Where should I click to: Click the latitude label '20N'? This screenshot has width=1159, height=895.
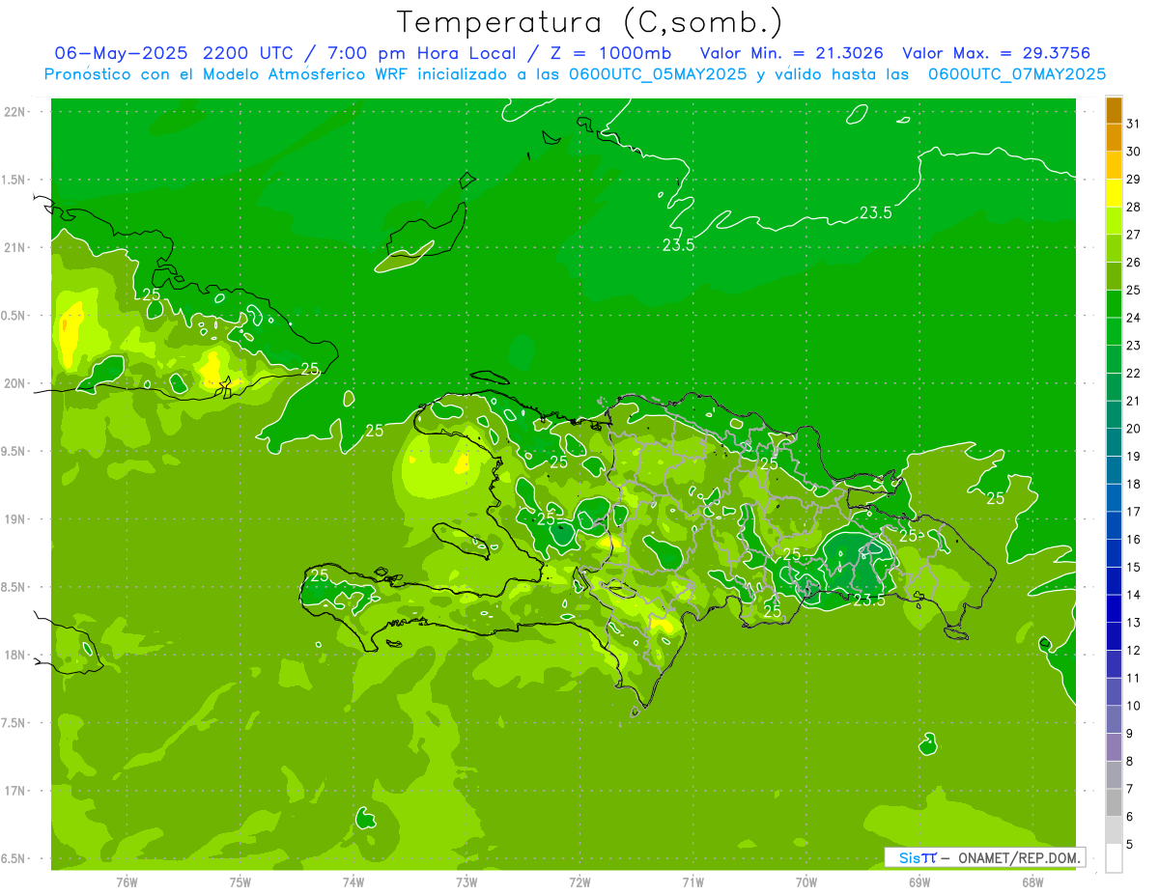(14, 383)
